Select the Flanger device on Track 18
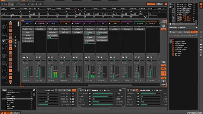The image size is (203, 114). pyautogui.click(x=28, y=35)
